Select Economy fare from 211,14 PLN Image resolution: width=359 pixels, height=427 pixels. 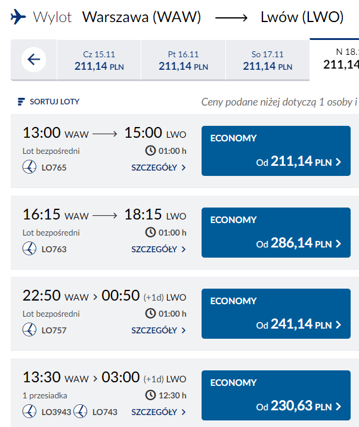(276, 151)
